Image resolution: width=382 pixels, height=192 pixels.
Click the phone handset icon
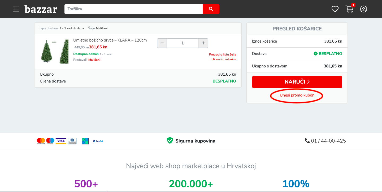pos(307,141)
